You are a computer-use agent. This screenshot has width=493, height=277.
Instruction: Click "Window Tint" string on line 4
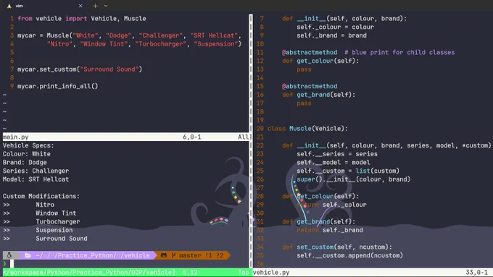pos(104,44)
